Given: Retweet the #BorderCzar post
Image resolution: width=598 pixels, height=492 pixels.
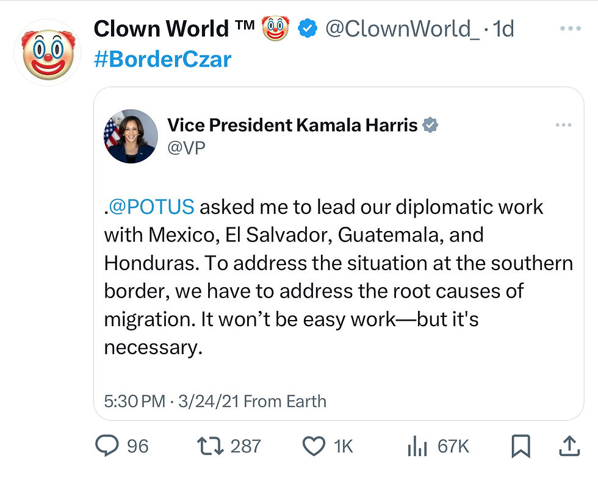Looking at the screenshot, I should click(x=213, y=447).
